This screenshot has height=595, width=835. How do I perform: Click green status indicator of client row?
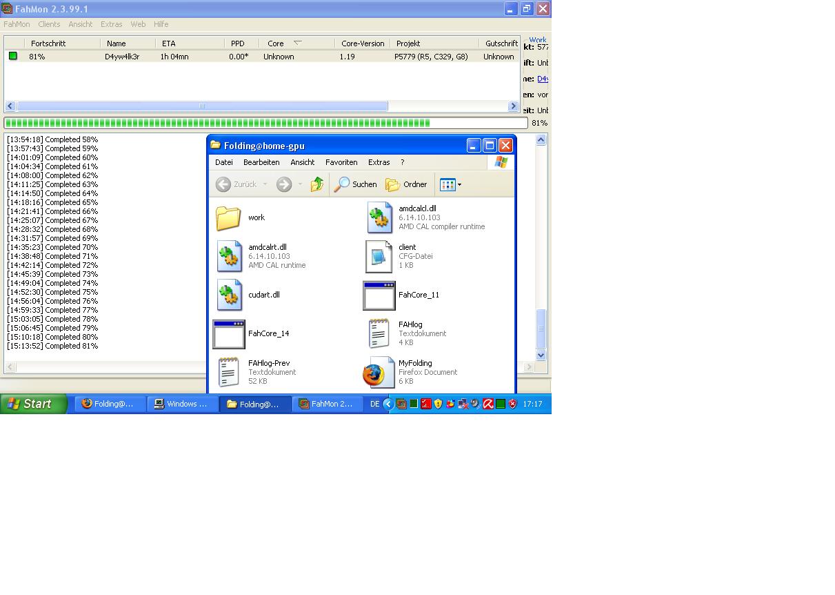click(13, 56)
